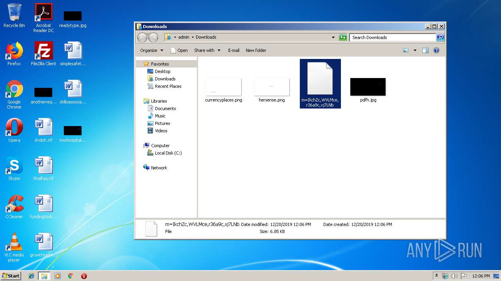This screenshot has width=501, height=281.
Task: Expand the address bar history dropdown
Action: coord(333,37)
